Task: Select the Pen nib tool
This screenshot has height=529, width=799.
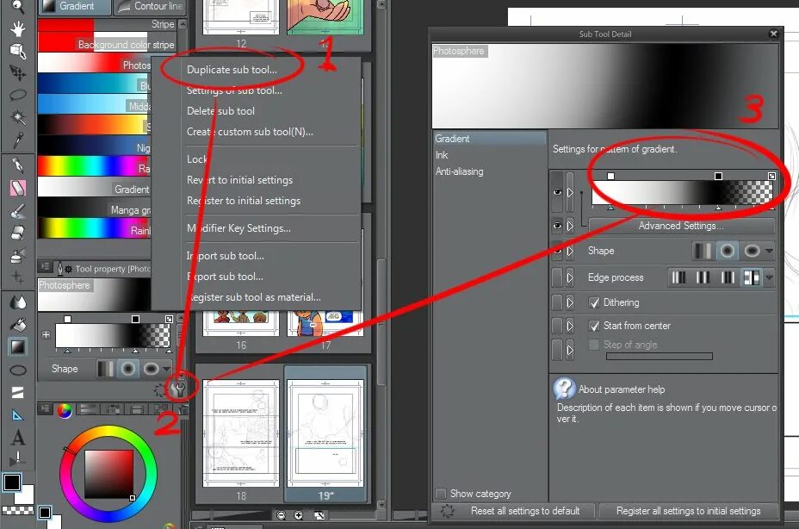Action: point(18,165)
